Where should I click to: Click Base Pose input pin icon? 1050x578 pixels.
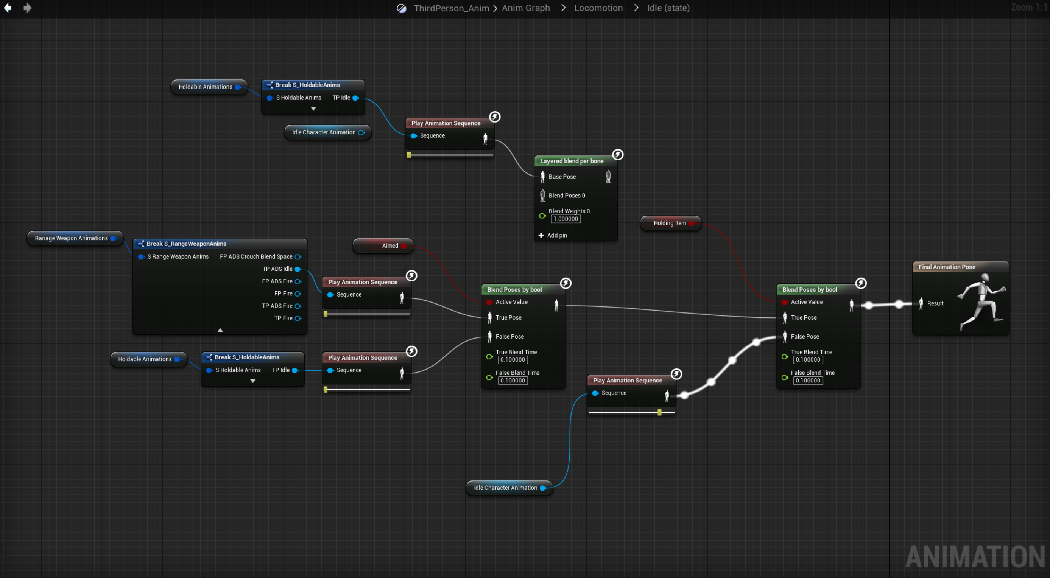pyautogui.click(x=542, y=177)
